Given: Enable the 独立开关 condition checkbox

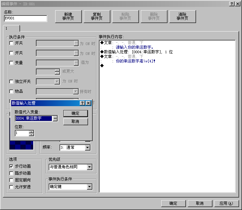Looking at the screenshot, I should point(11,82).
